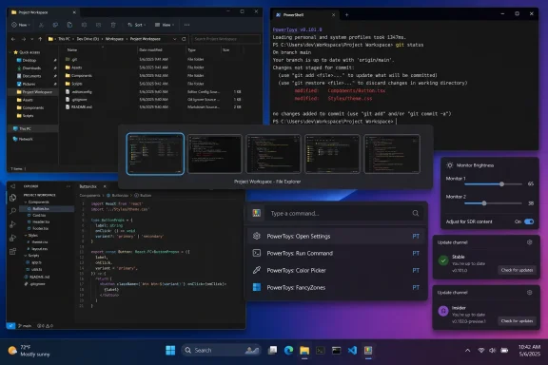Viewport: 548px width, 365px height.
Task: Toggle Adjust for SDR content switch
Action: (x=529, y=221)
